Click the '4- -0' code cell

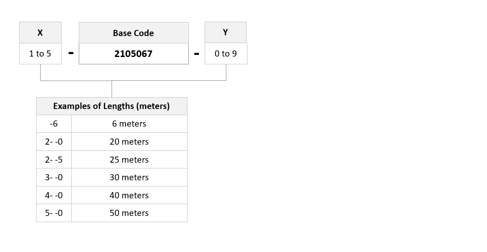[x=54, y=195]
